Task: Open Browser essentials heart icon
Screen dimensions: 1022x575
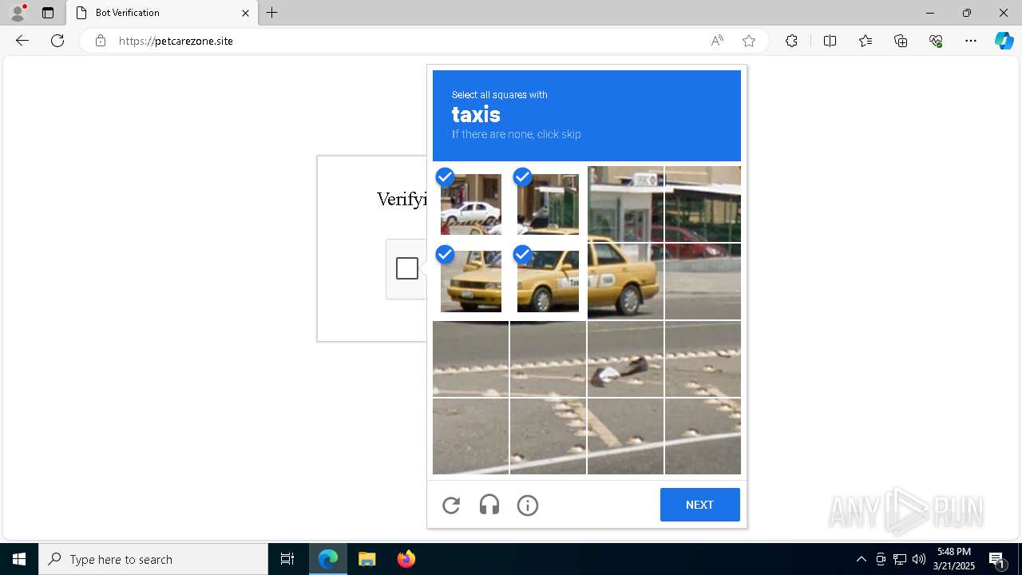Action: click(x=936, y=41)
